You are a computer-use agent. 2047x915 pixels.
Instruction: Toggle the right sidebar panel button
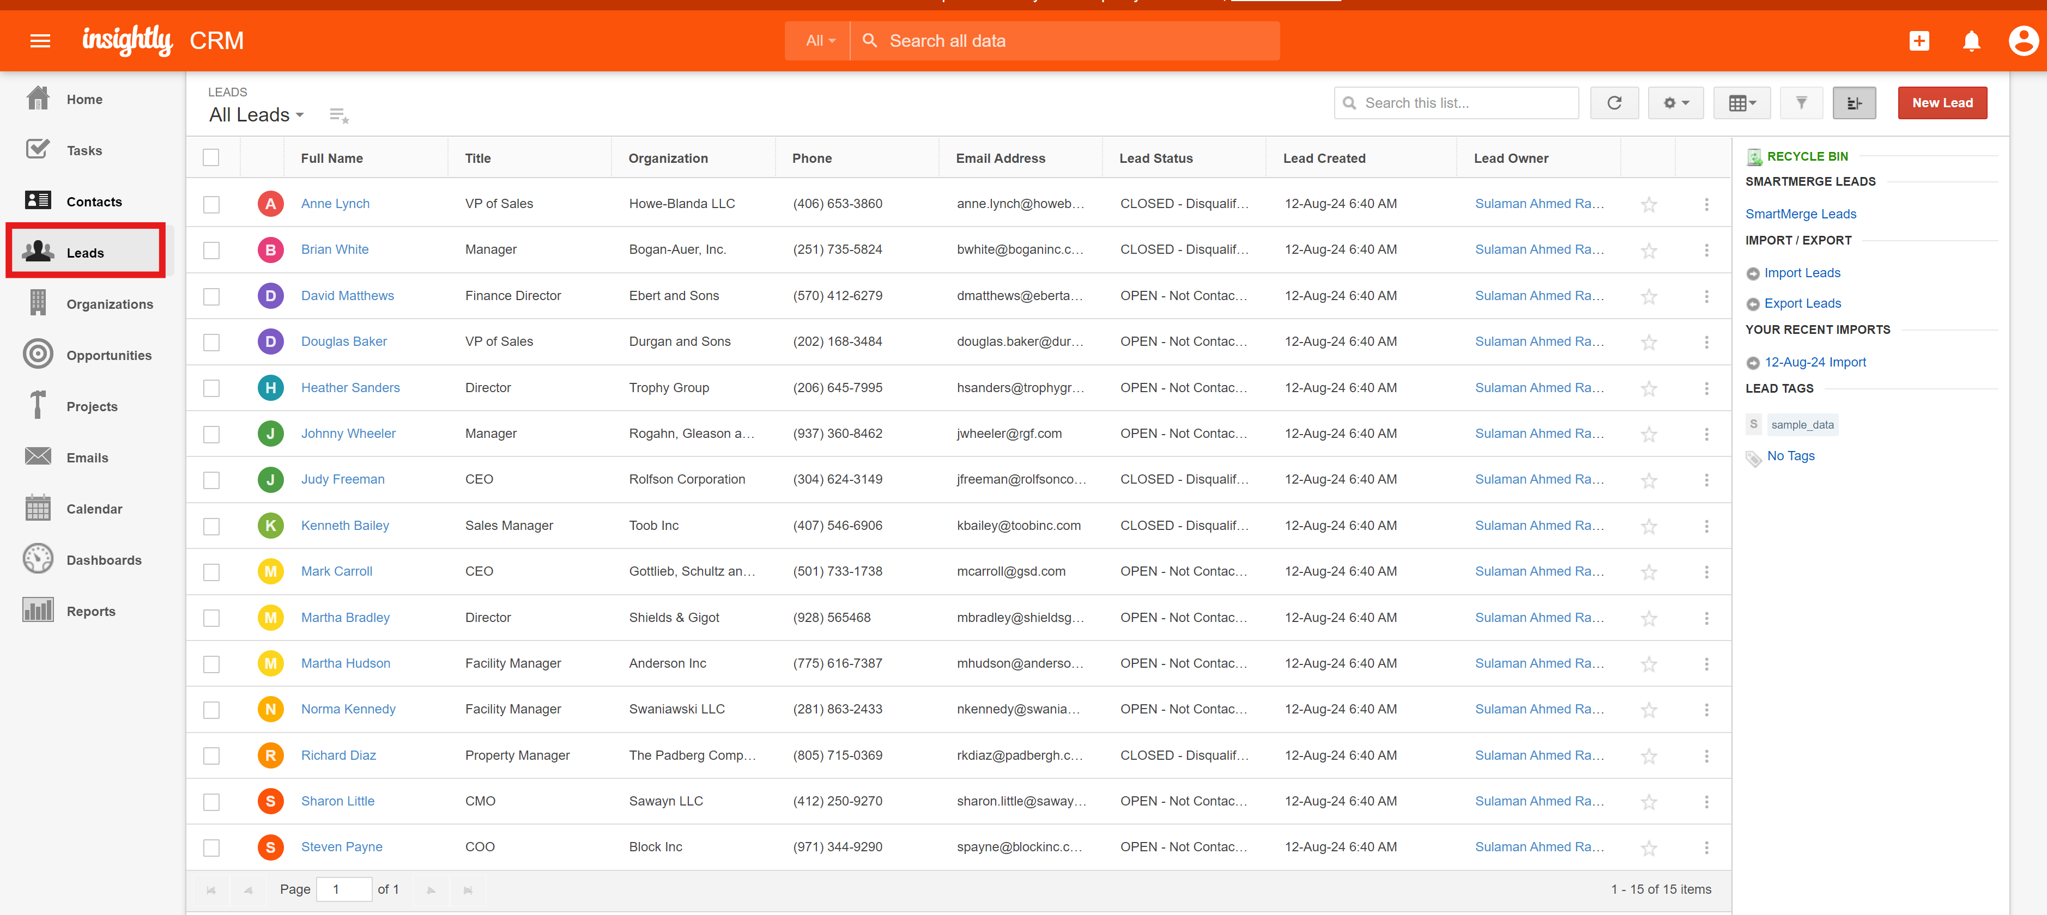[1854, 103]
